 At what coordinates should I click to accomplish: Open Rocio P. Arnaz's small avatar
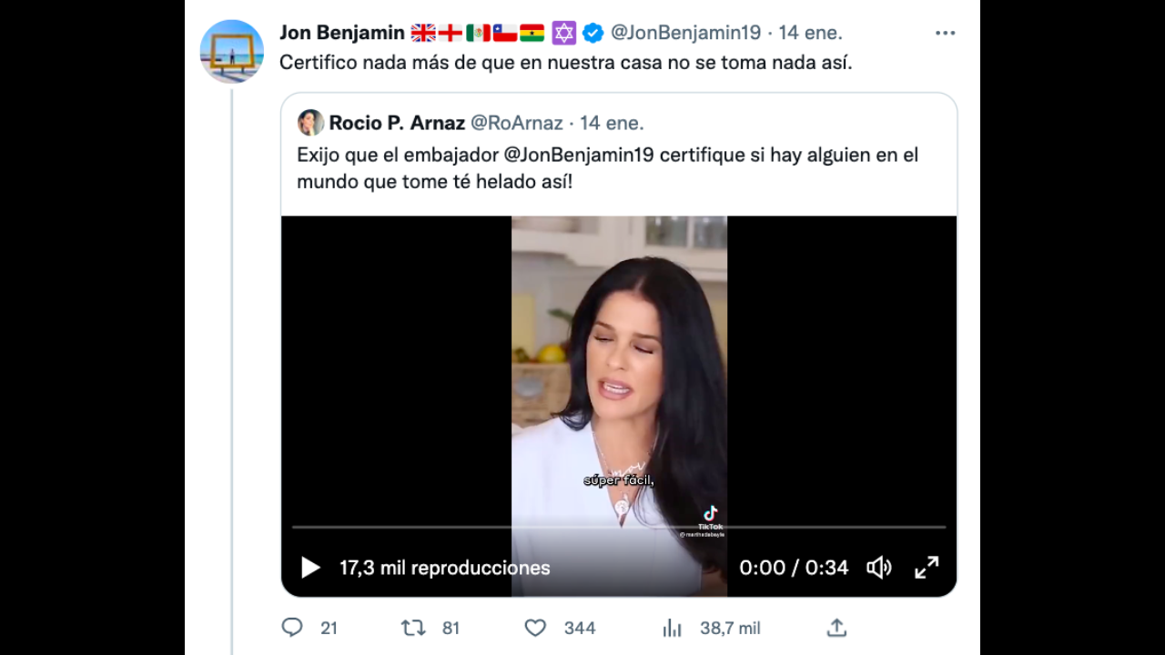pos(310,123)
